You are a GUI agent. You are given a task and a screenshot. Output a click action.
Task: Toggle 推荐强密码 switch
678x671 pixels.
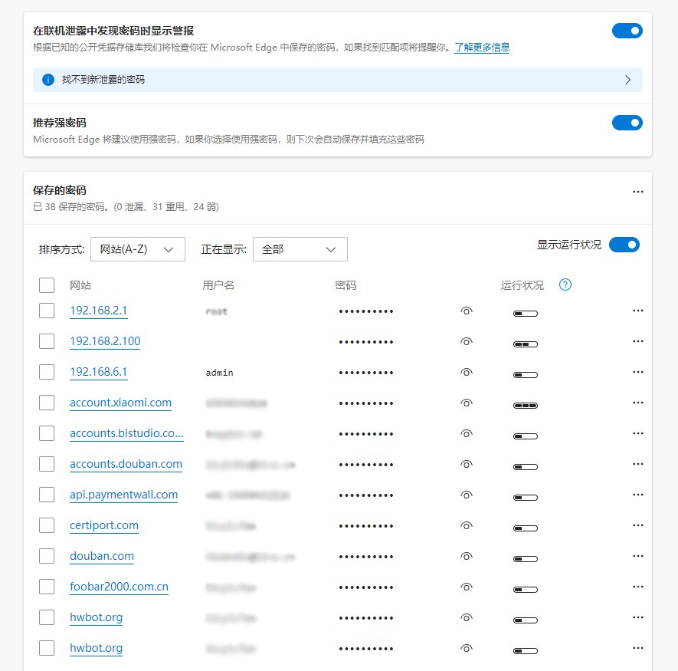[627, 123]
